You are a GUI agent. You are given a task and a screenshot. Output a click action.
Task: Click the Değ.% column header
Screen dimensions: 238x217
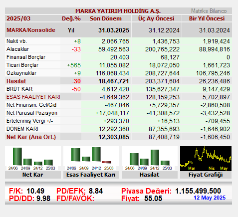[x=71, y=18]
